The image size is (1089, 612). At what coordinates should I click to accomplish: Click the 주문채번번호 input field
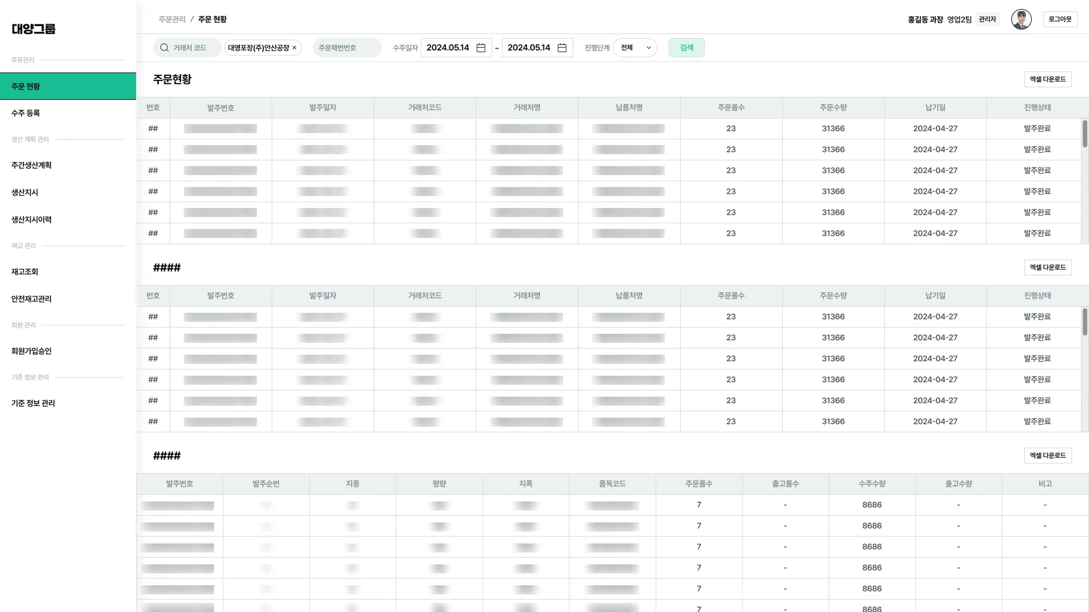point(347,48)
